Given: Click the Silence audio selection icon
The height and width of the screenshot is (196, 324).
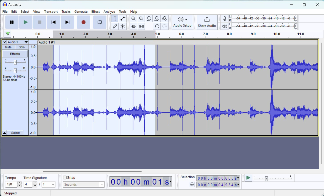Looking at the screenshot, I should tap(141, 26).
